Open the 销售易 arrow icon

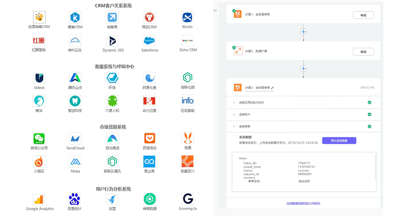click(x=112, y=17)
